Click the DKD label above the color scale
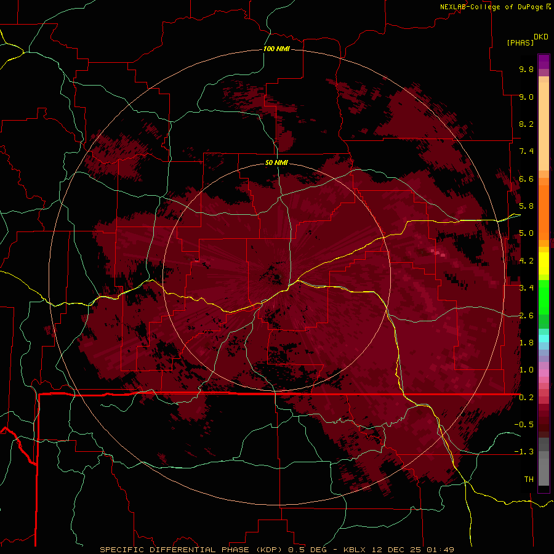Viewport: 554px width, 554px height. 541,37
